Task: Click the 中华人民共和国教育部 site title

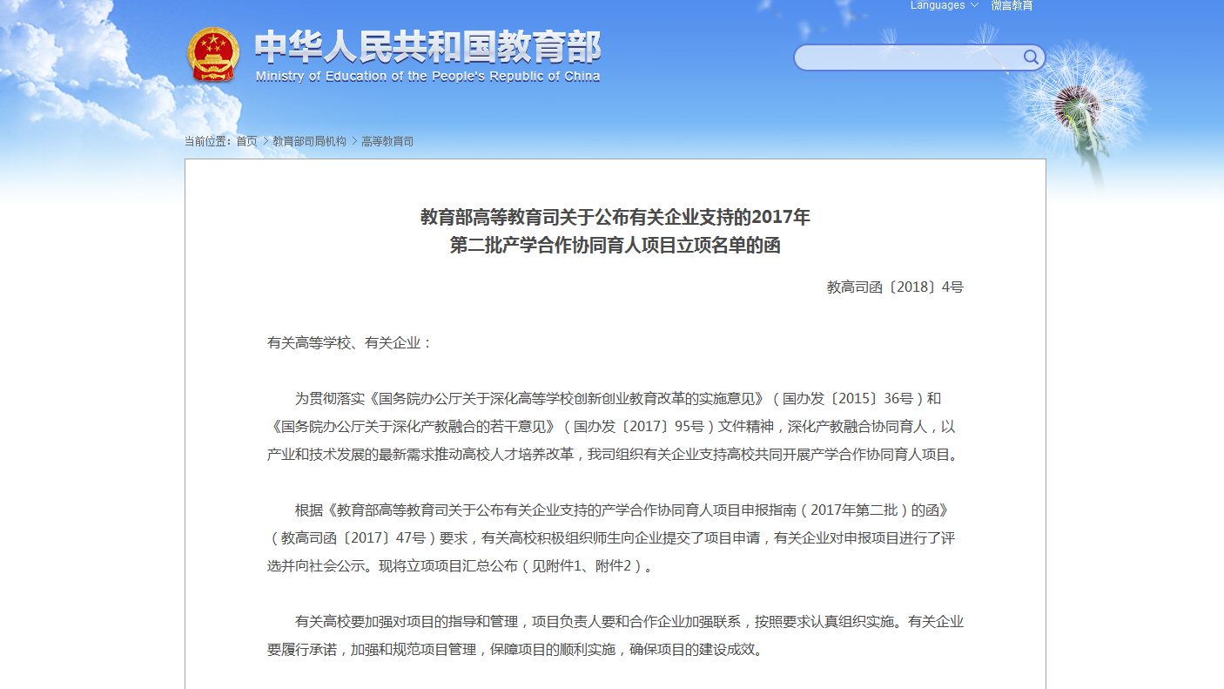Action: coord(427,47)
